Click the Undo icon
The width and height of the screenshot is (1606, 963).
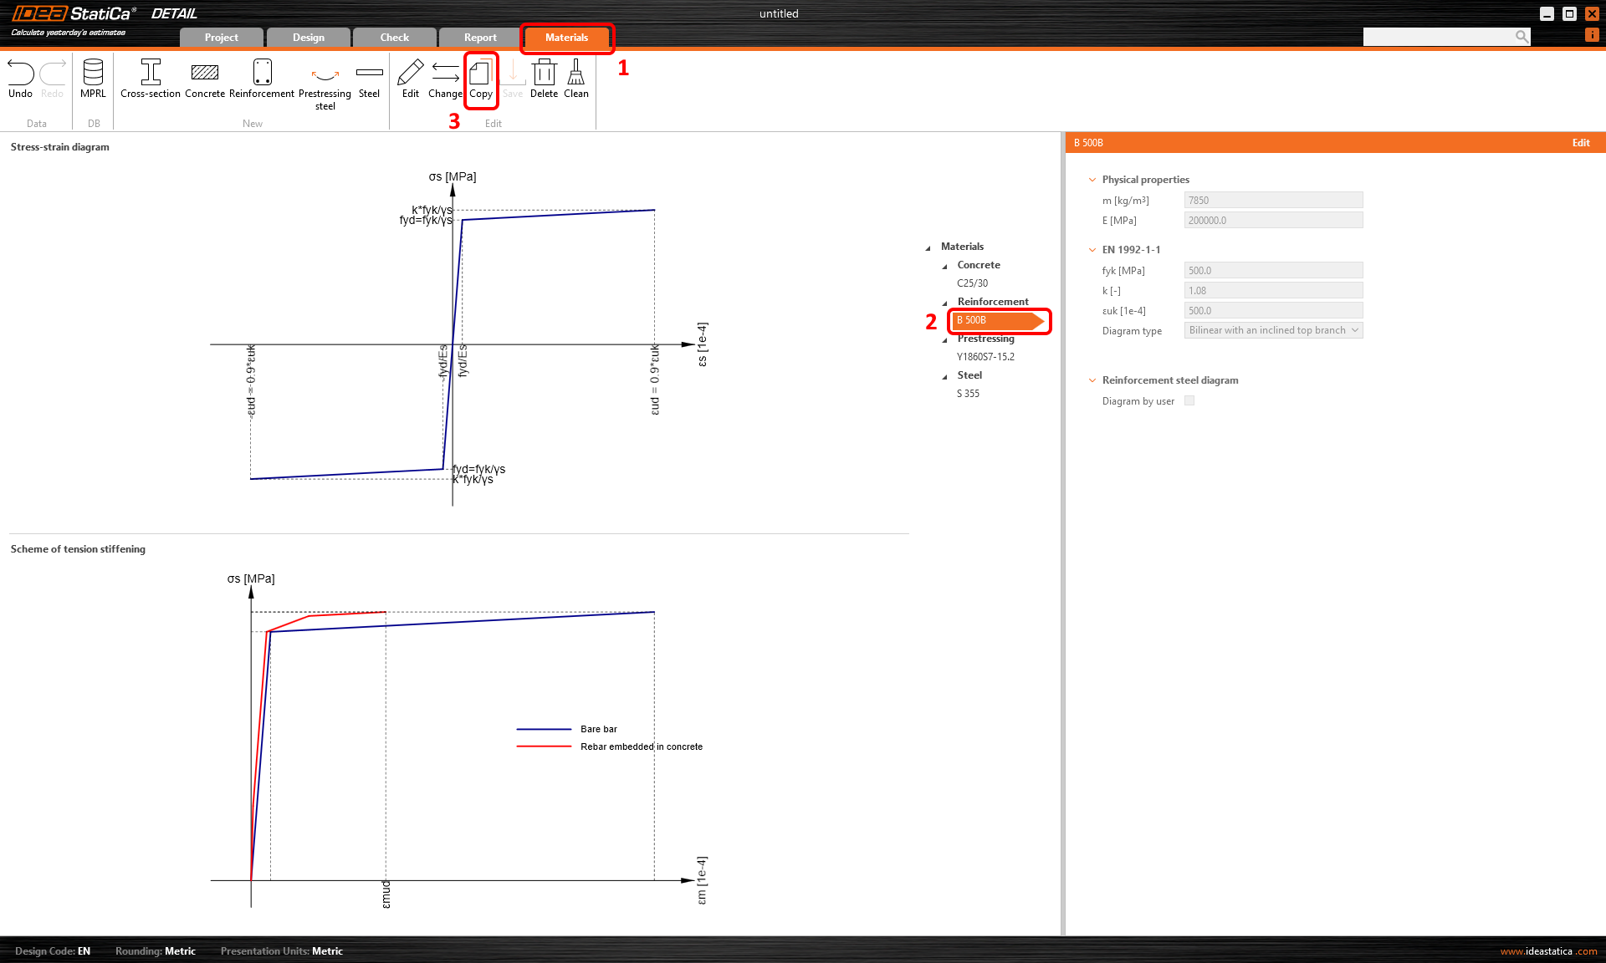click(x=20, y=74)
